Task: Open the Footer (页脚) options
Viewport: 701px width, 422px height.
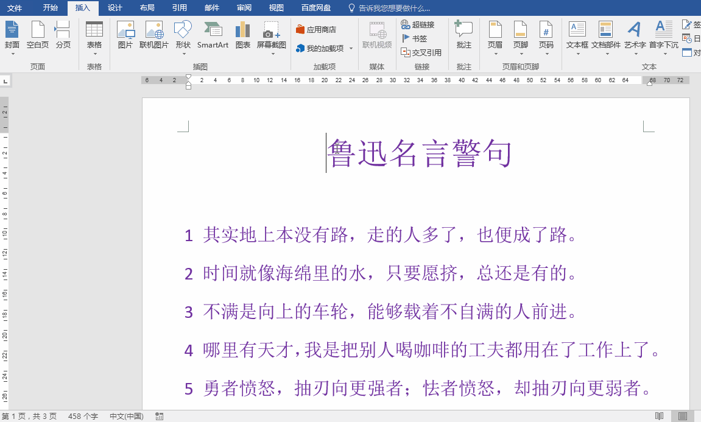Action: point(521,36)
